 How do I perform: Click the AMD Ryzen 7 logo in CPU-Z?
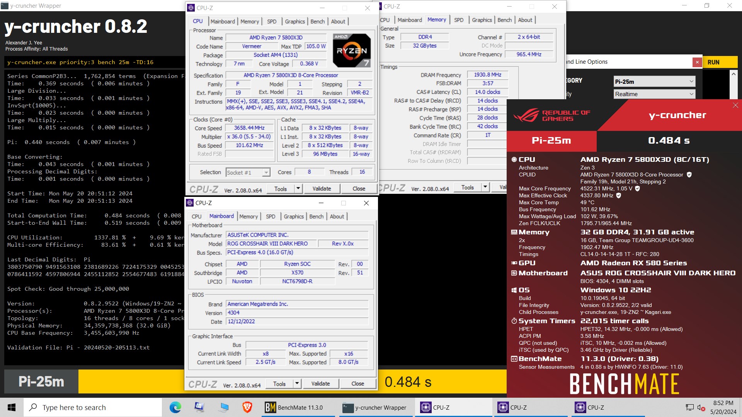[x=352, y=50]
